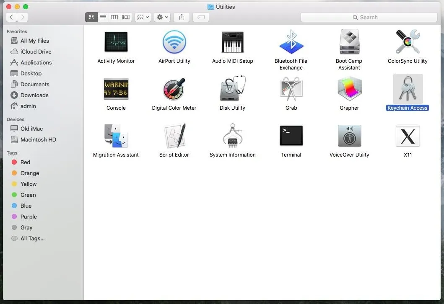Select the Migration Assistant icon
Screen dimensions: 444x304
116,136
